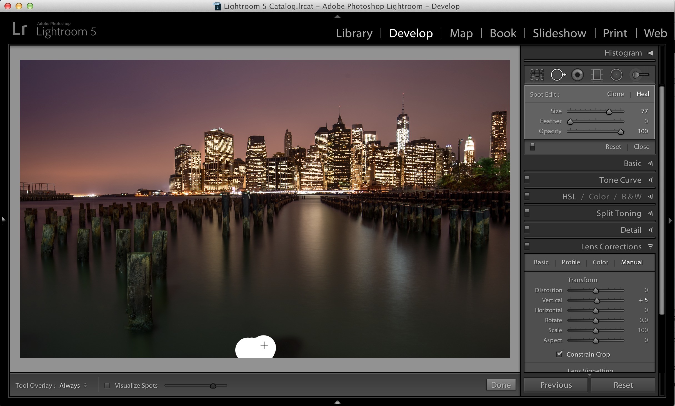Select the Develop module
The width and height of the screenshot is (675, 406).
coord(411,33)
